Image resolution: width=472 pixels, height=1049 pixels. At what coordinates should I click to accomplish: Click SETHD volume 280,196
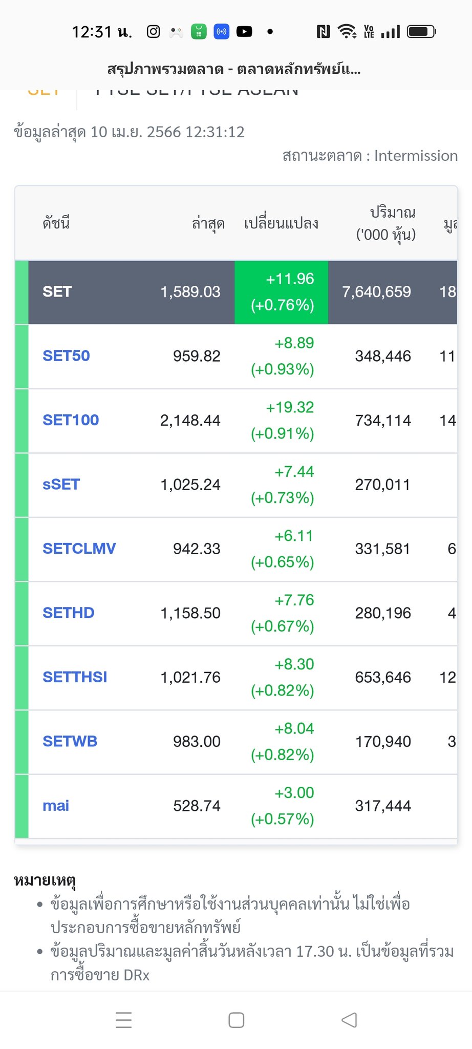pyautogui.click(x=383, y=613)
